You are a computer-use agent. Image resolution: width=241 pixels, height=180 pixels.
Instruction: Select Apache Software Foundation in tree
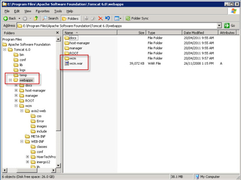point(27,45)
